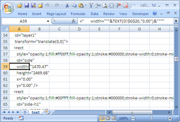Image resolution: width=180 pixels, height=122 pixels.
Task: Open Excel Help with the question mark
Action: [155, 13]
